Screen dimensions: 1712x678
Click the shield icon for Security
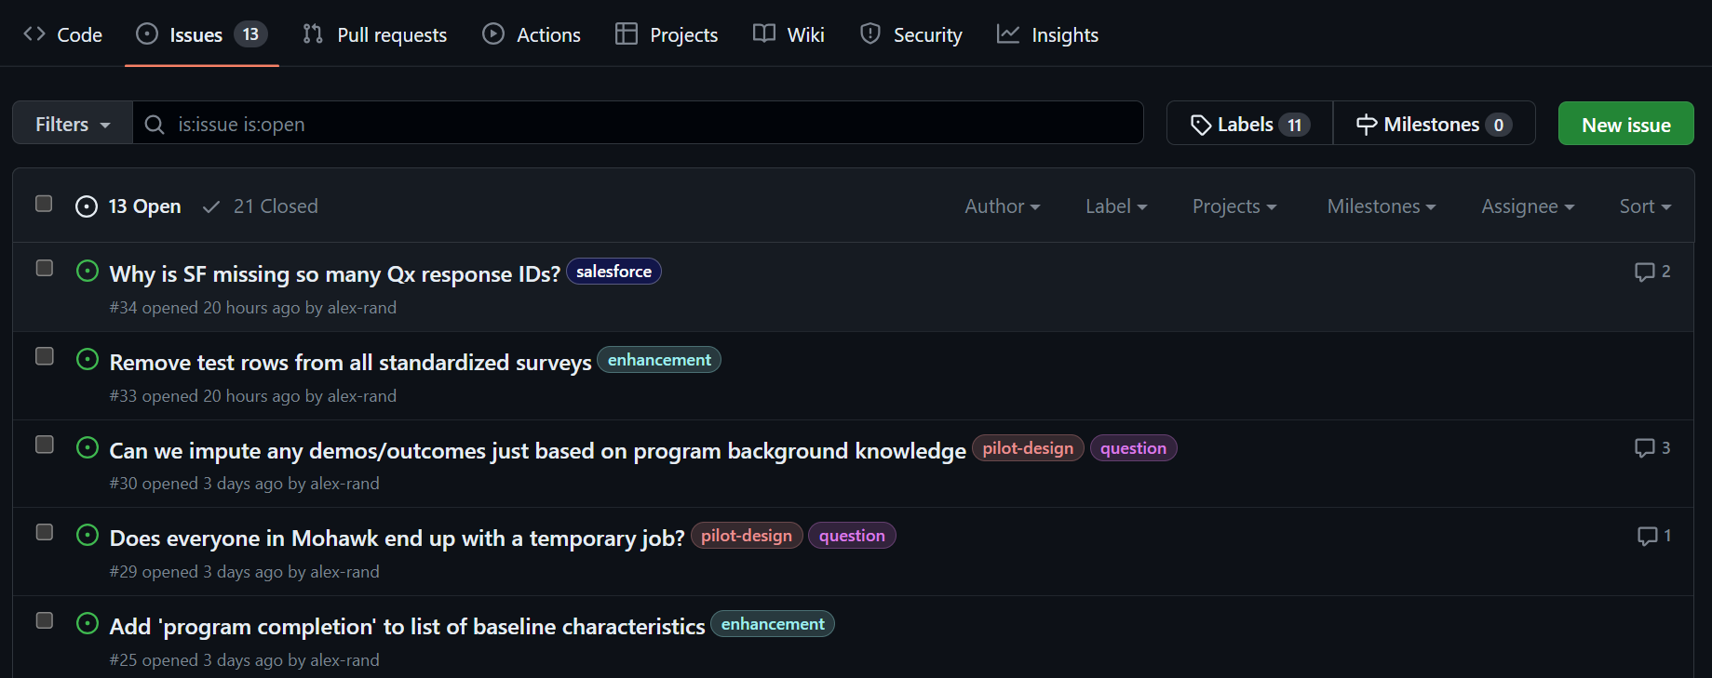[x=870, y=34]
